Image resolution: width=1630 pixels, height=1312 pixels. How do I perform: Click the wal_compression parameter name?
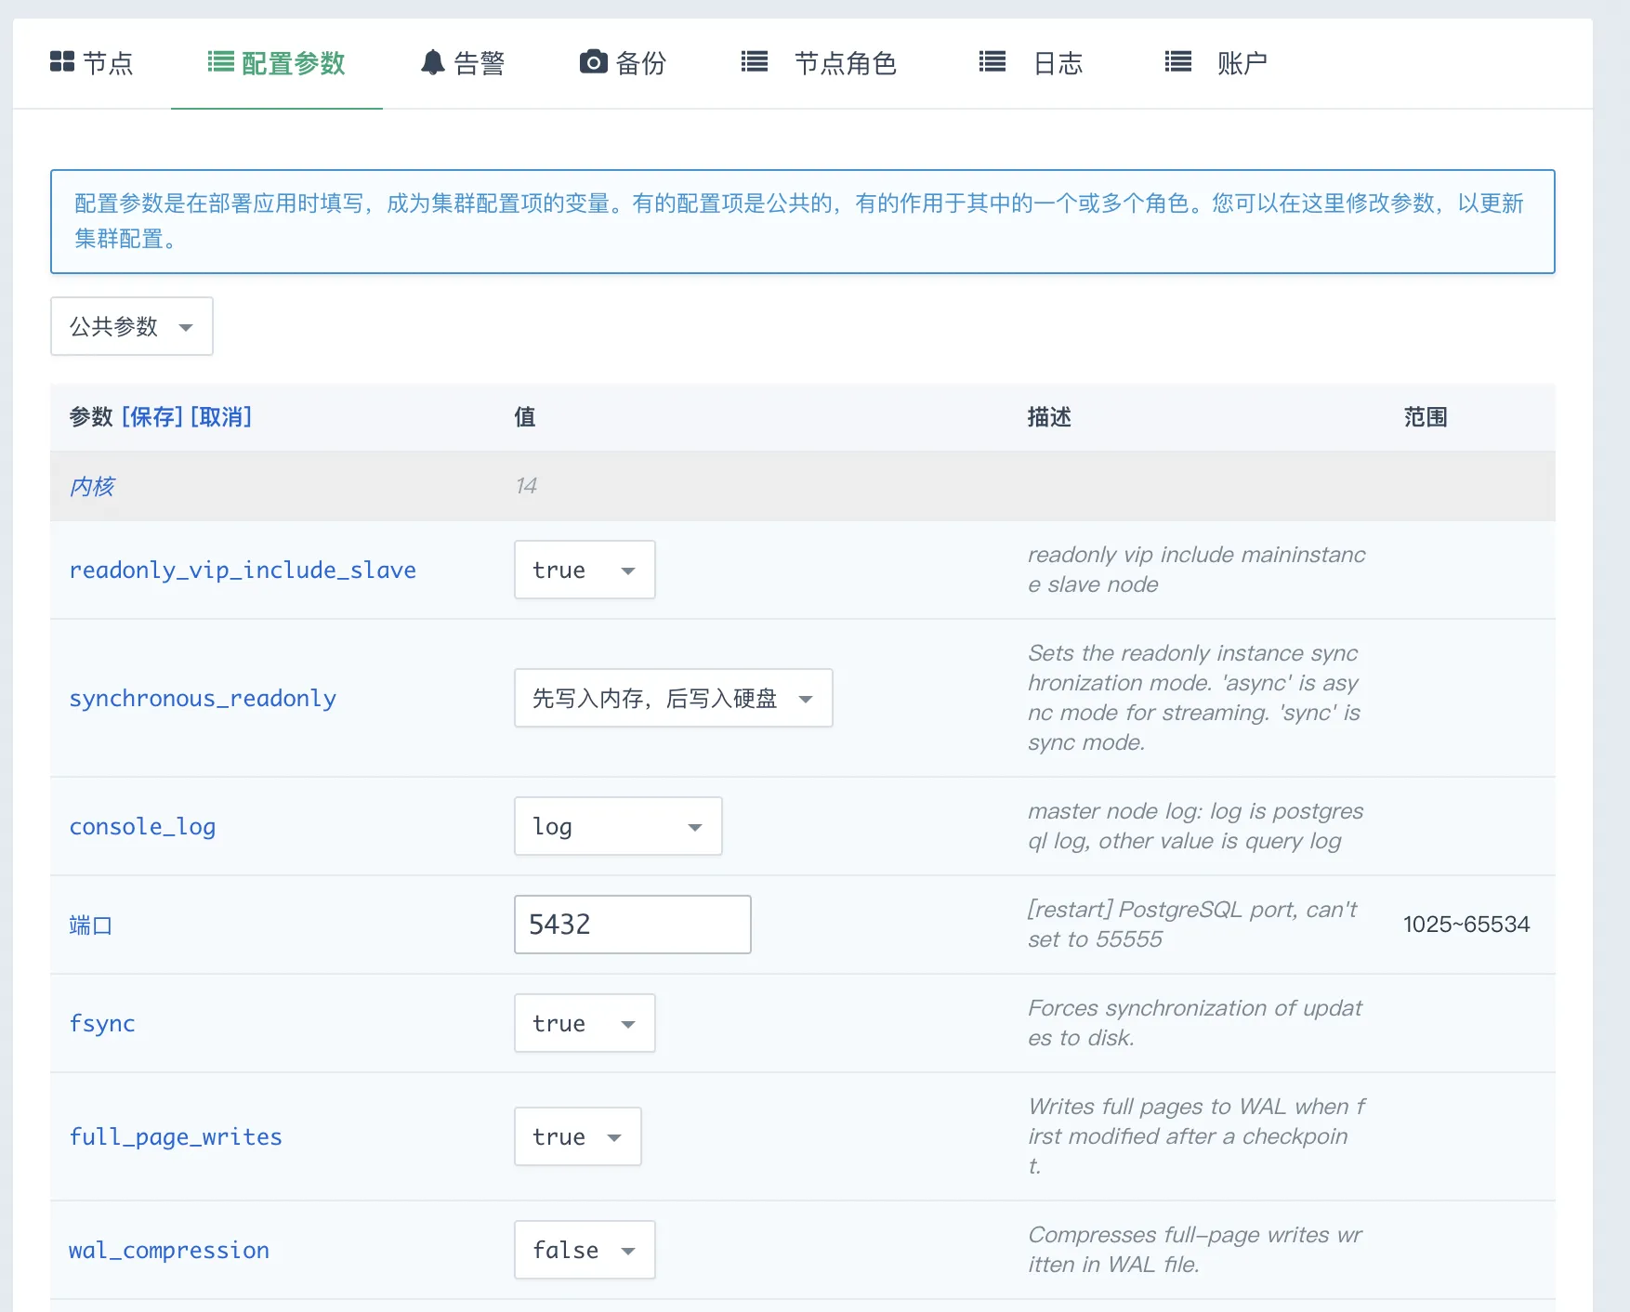[169, 1250]
